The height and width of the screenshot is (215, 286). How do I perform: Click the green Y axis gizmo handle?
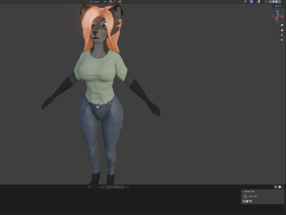tap(278, 14)
